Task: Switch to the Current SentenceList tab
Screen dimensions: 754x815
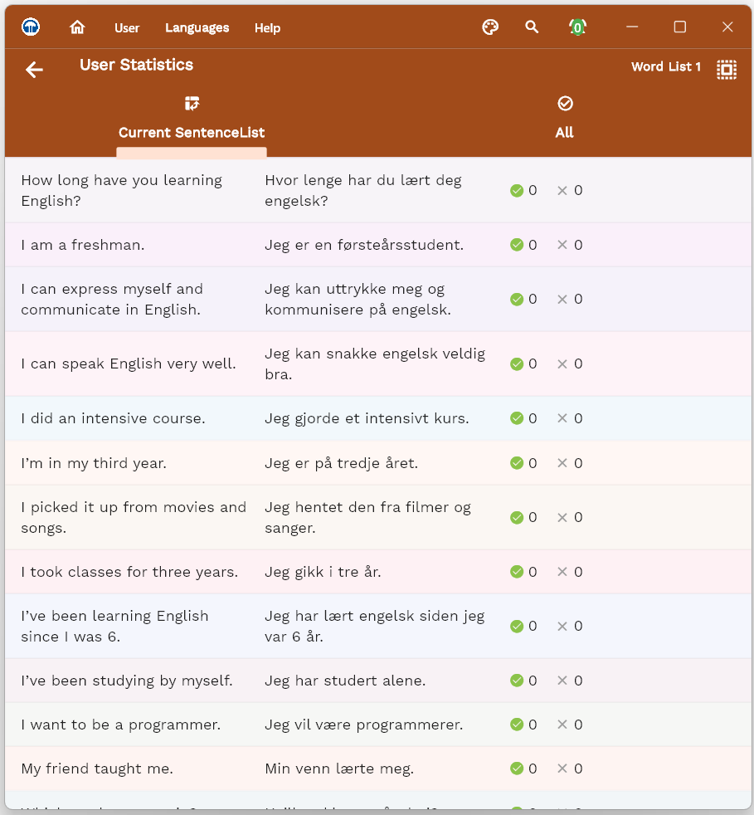Action: pos(192,133)
